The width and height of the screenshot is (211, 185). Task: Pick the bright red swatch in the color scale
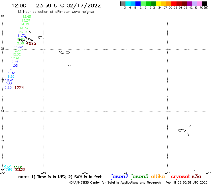tap(174, 3)
